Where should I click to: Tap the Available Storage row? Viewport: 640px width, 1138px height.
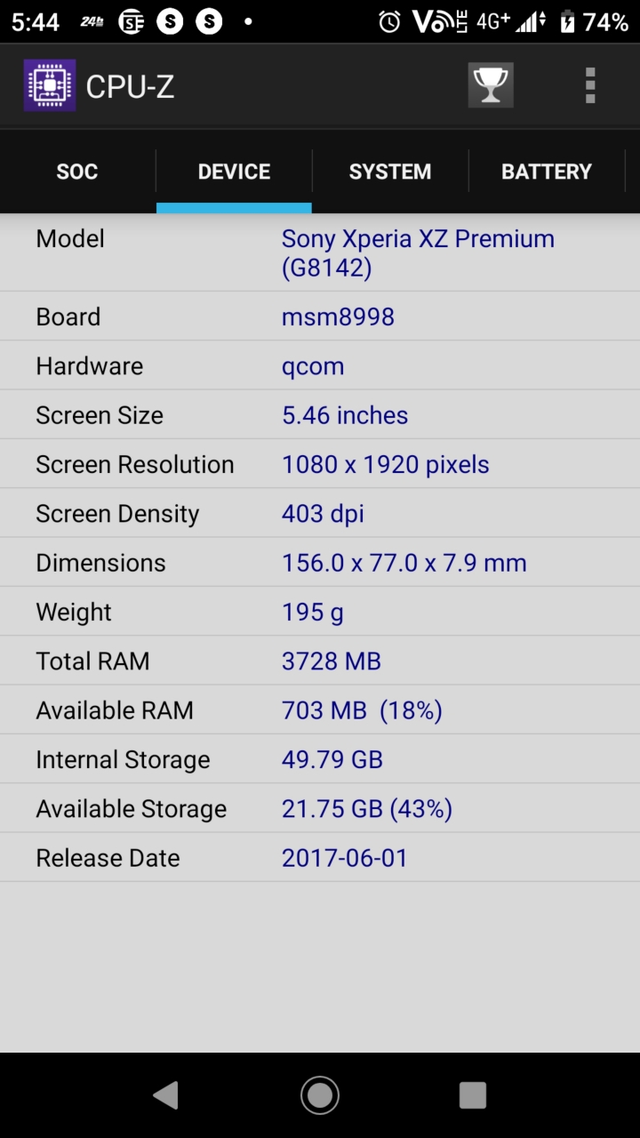pyautogui.click(x=320, y=808)
